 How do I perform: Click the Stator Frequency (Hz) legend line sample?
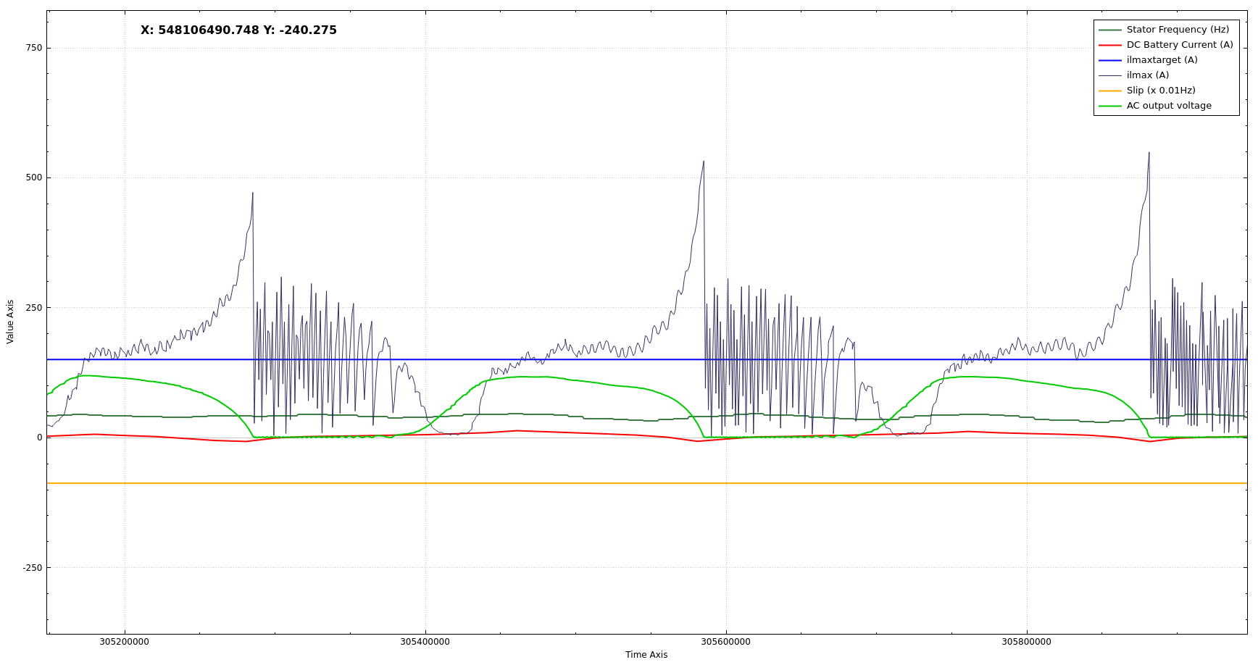[x=1109, y=30]
